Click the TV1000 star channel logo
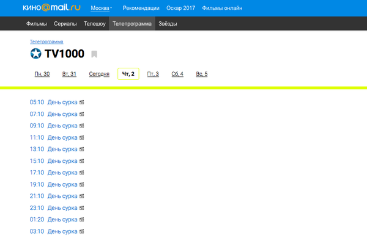The image size is (367, 249). [x=36, y=54]
